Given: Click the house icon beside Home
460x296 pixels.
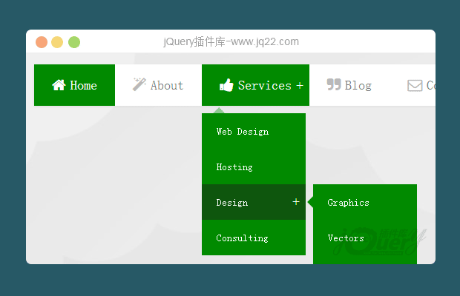Looking at the screenshot, I should tap(59, 85).
